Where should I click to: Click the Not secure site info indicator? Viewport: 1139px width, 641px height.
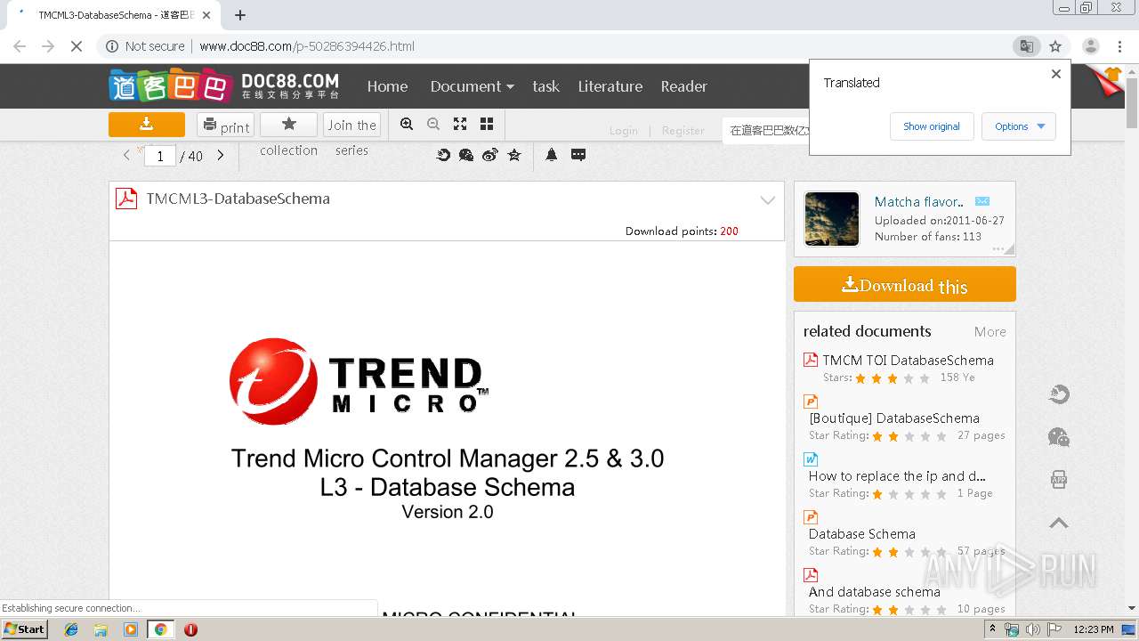[145, 46]
